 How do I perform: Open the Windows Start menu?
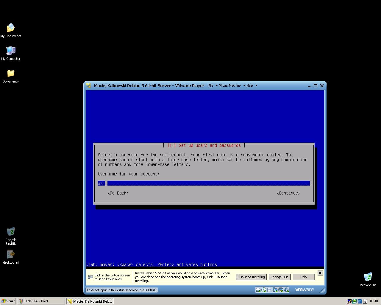[x=8, y=301]
